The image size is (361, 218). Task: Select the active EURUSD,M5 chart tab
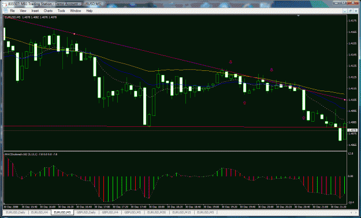tap(62, 212)
